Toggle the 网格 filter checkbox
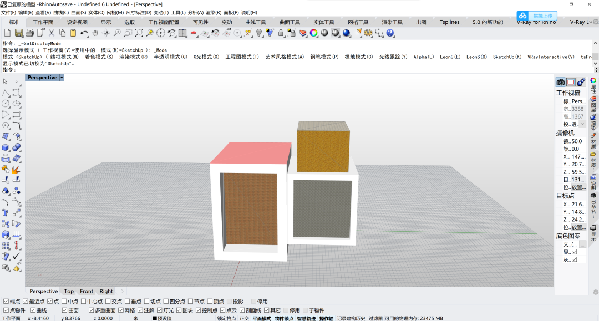This screenshot has width=599, height=321. tap(120, 310)
